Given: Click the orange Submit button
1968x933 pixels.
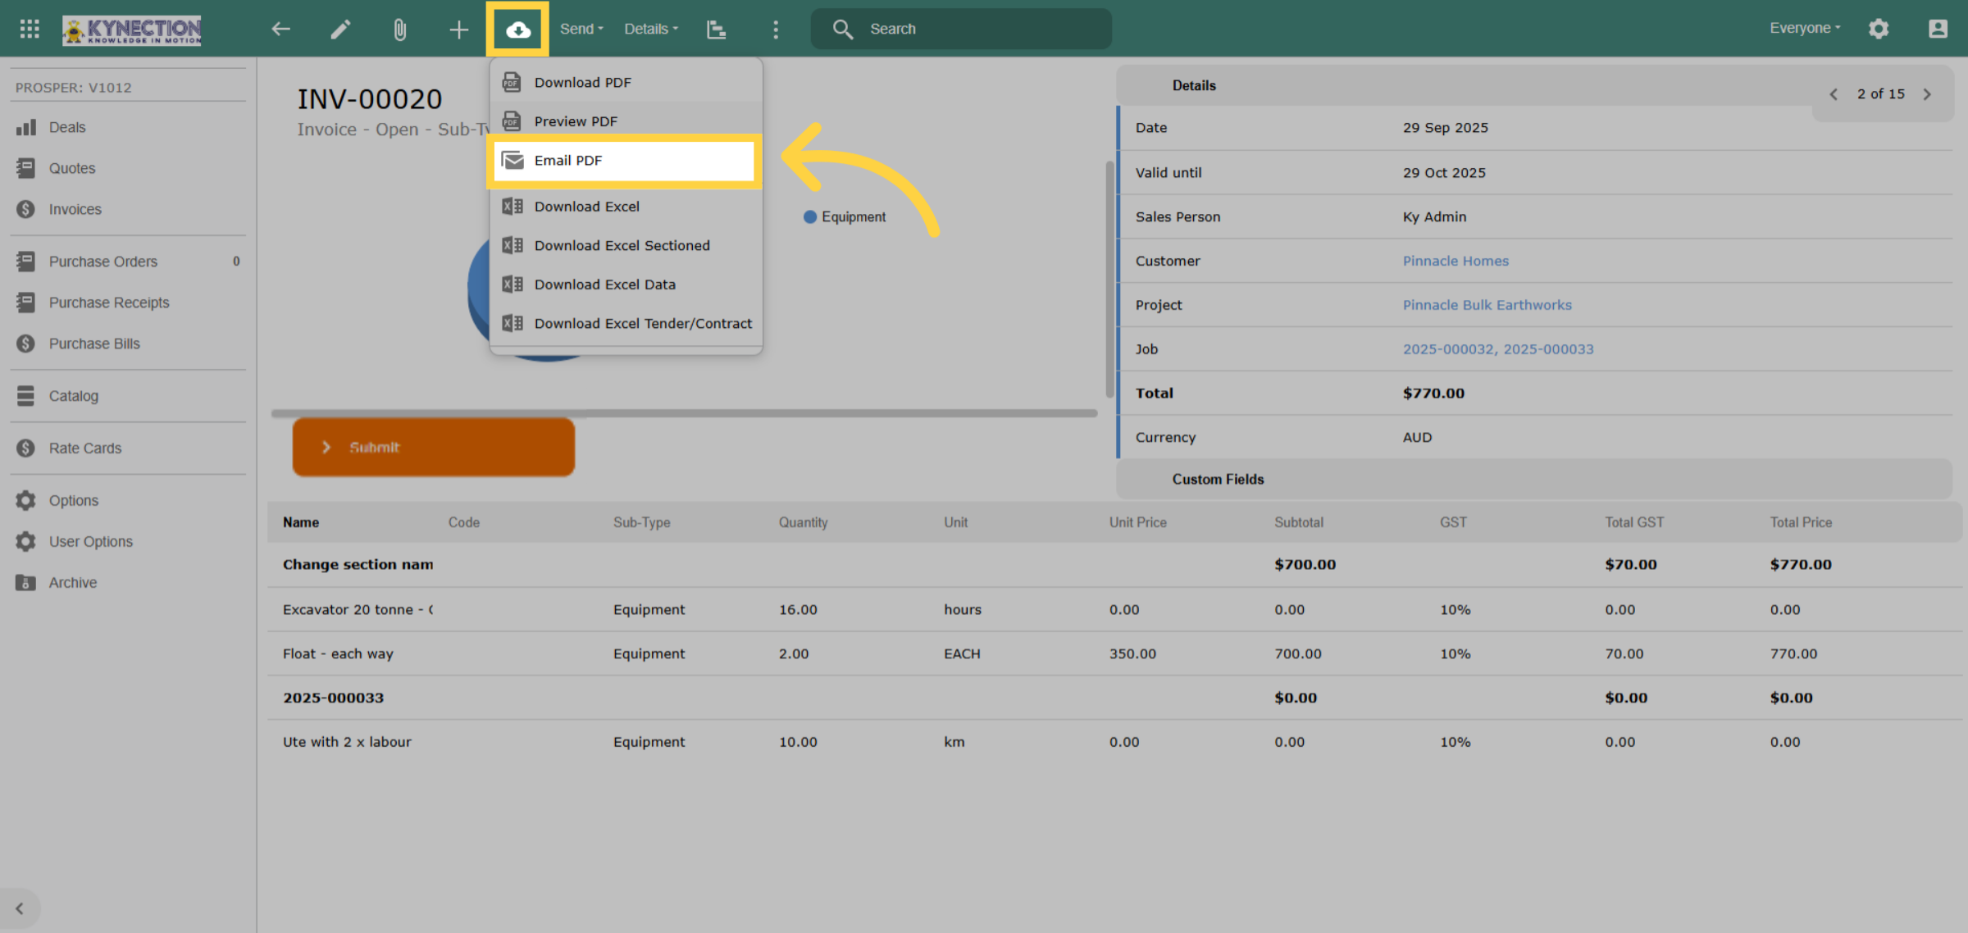Looking at the screenshot, I should click(x=433, y=447).
